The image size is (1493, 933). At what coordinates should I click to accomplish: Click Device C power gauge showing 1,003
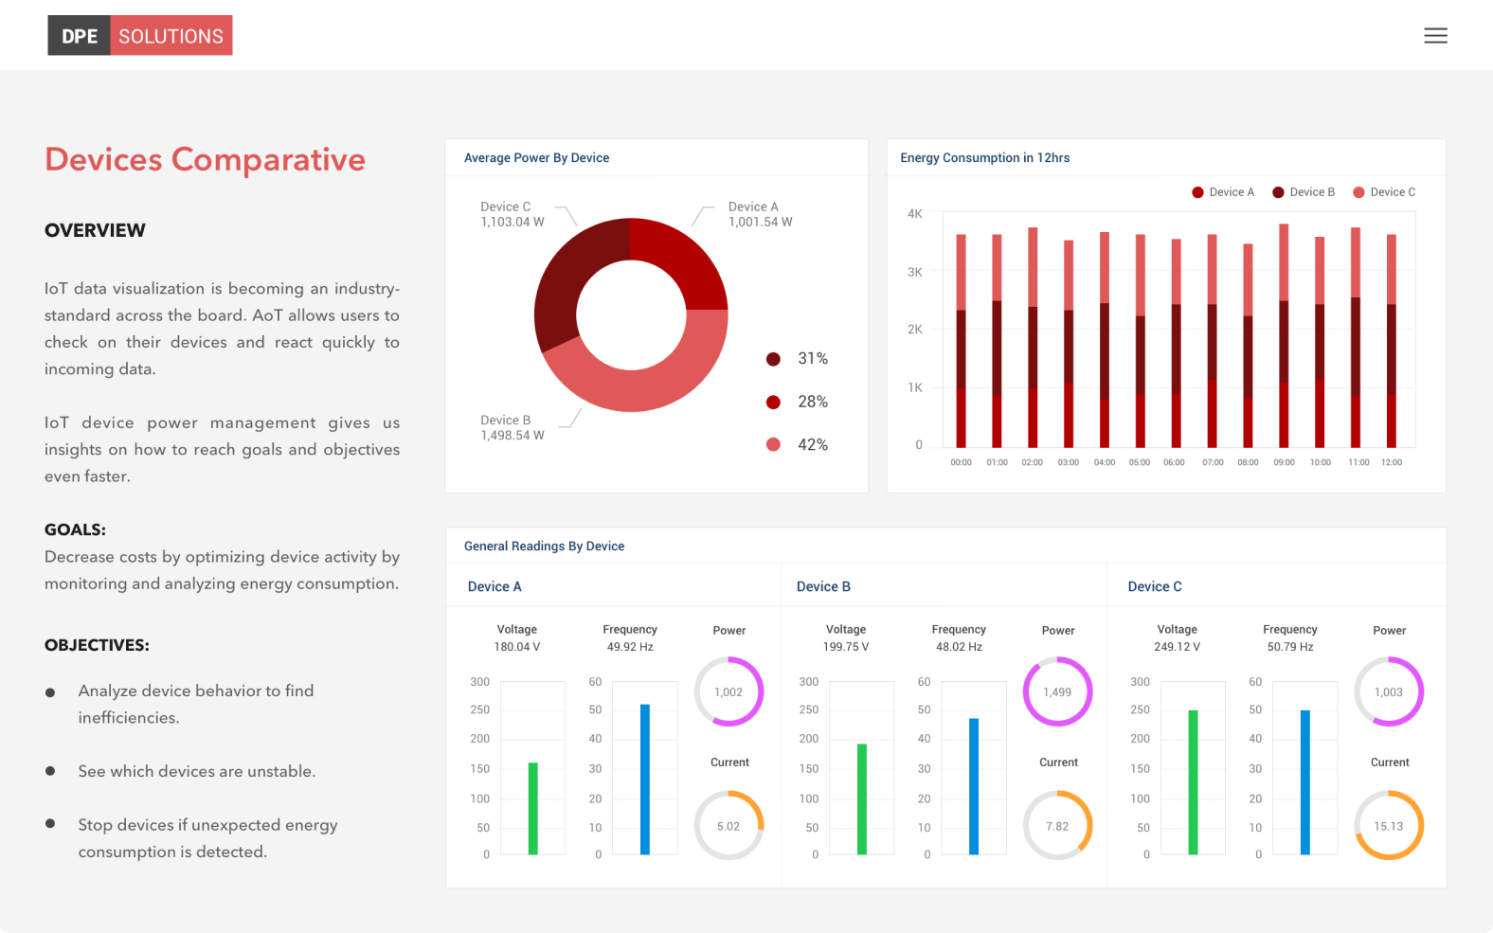pos(1389,691)
